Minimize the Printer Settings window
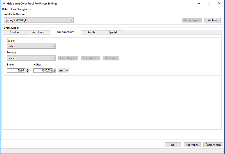The image size is (225, 154). tap(199, 3)
